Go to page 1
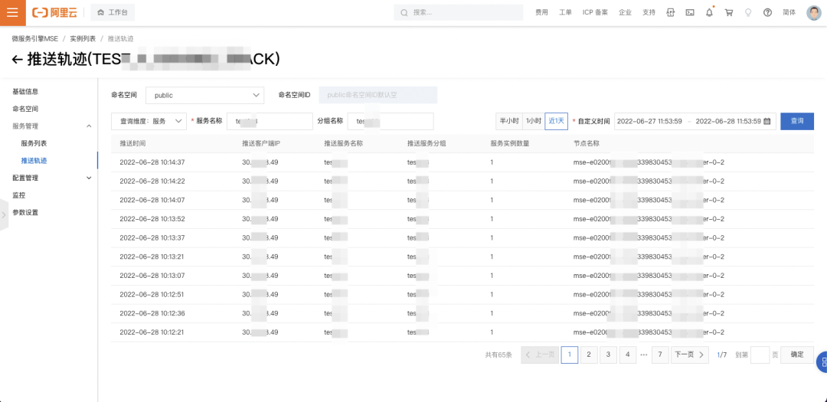This screenshot has height=402, width=827. tap(570, 355)
